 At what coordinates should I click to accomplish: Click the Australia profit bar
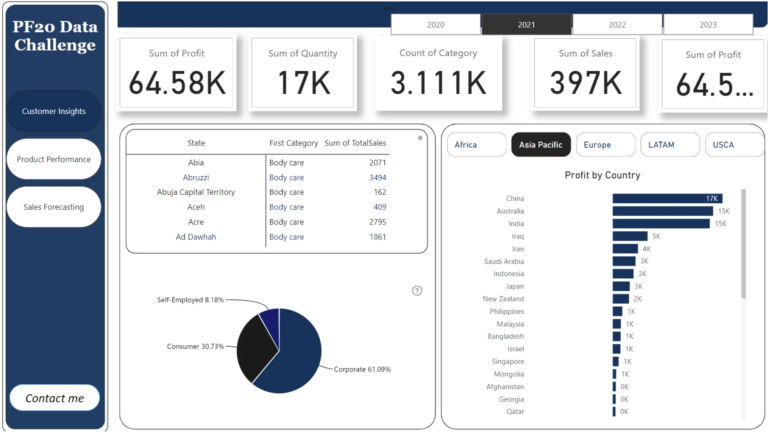click(x=663, y=211)
